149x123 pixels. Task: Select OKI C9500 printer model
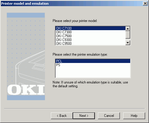point(90,43)
